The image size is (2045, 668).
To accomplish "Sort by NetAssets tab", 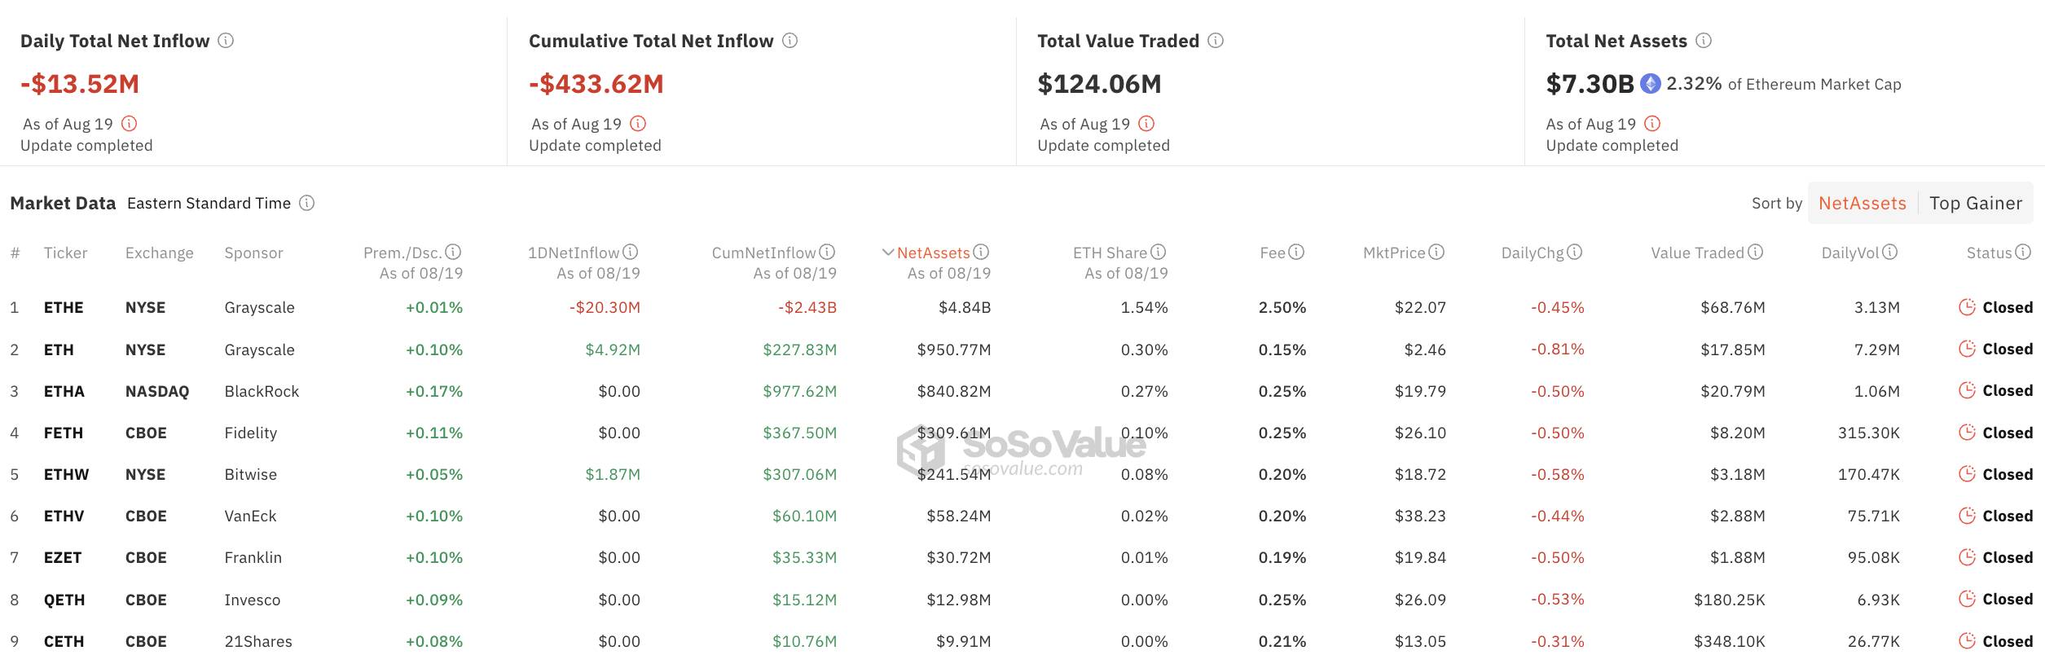I will pos(1862,204).
